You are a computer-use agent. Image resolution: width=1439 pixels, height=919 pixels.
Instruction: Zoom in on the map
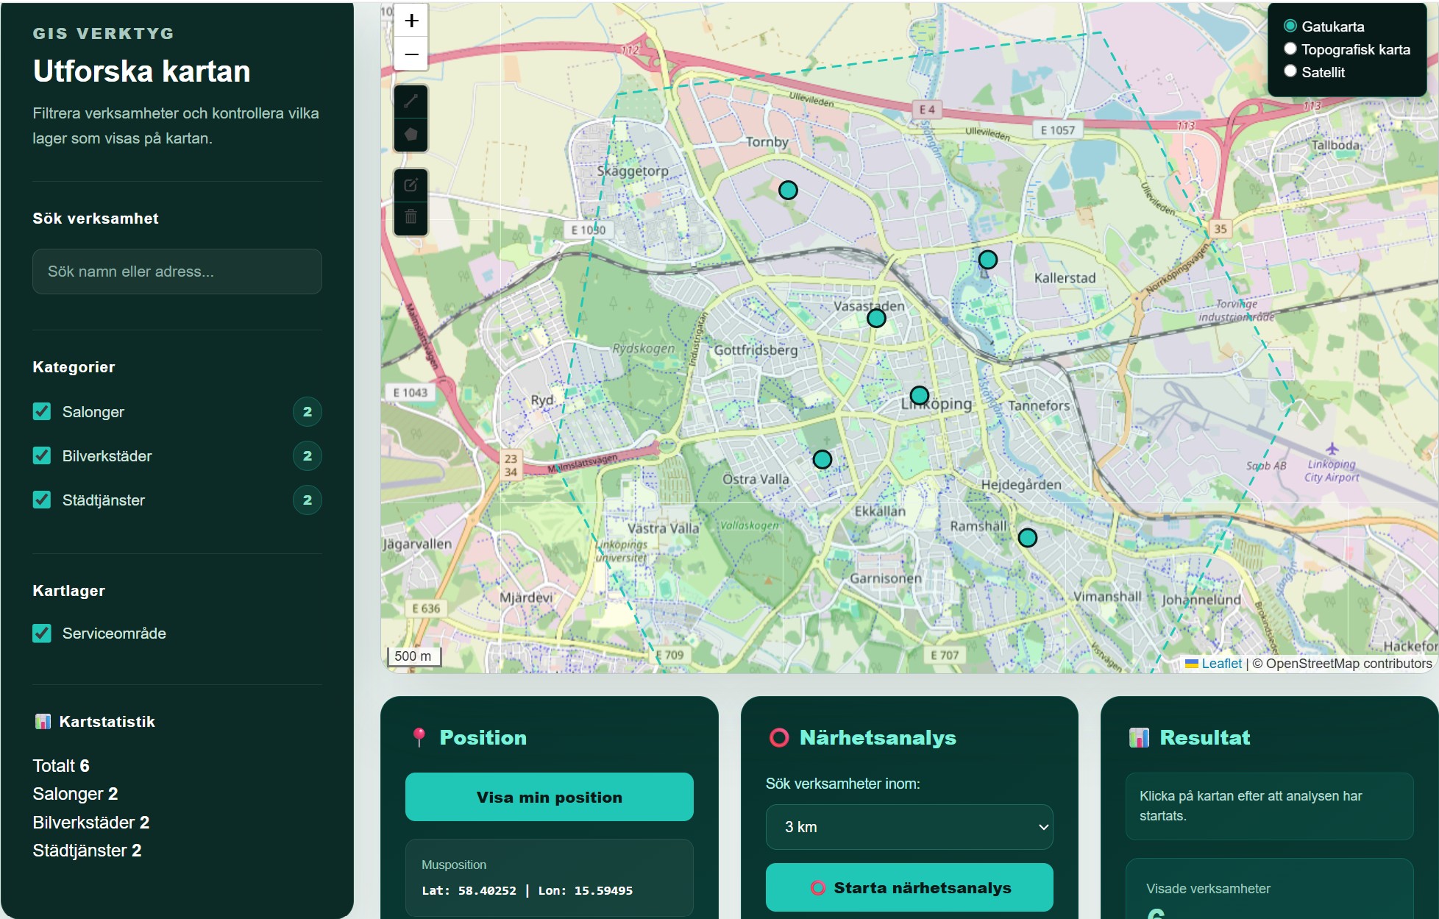pyautogui.click(x=411, y=21)
